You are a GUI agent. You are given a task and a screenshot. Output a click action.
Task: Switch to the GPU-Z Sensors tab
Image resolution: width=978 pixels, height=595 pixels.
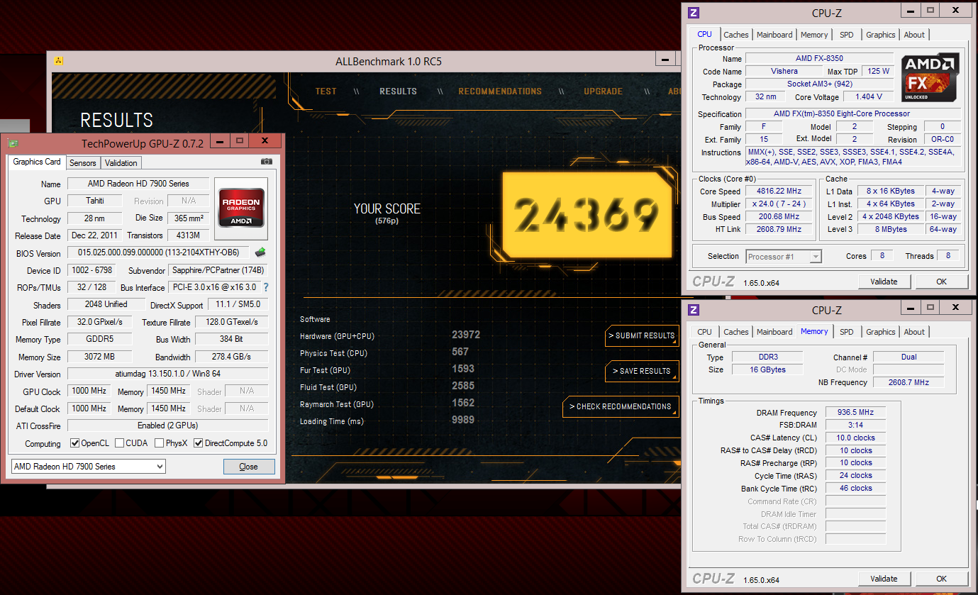tap(82, 163)
